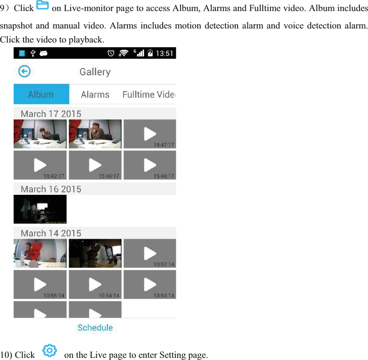Select the Album tab
Screen dimensions: 368x360
point(41,94)
